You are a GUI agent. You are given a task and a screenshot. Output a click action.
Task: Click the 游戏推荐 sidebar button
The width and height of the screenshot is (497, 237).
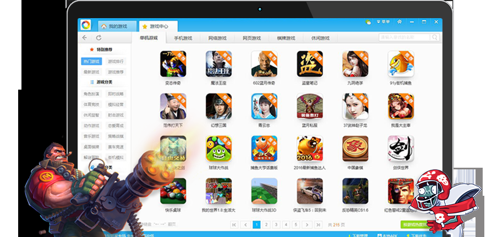pos(116,72)
